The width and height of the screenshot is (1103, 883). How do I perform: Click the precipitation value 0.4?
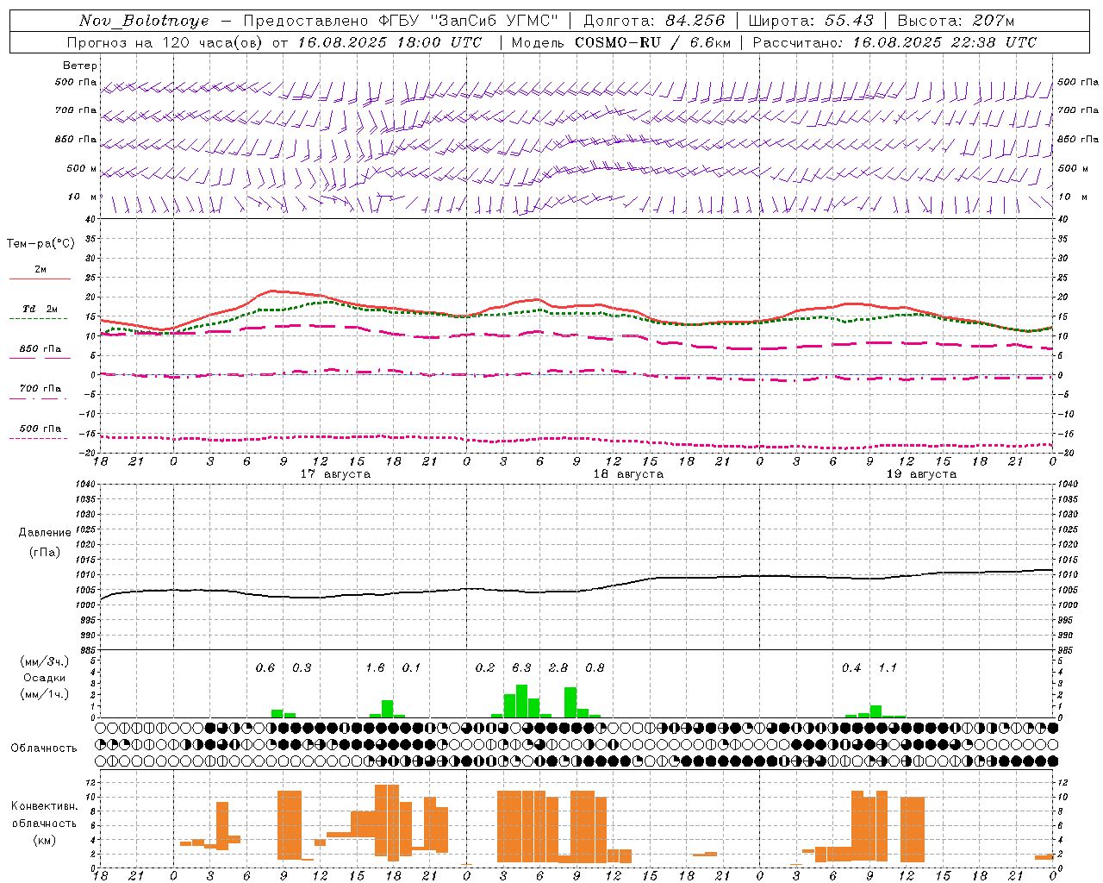click(x=851, y=668)
